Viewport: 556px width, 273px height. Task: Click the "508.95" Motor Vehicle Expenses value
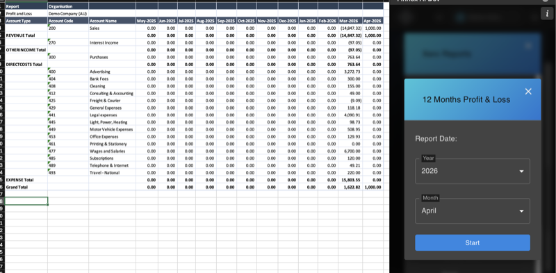pos(350,129)
